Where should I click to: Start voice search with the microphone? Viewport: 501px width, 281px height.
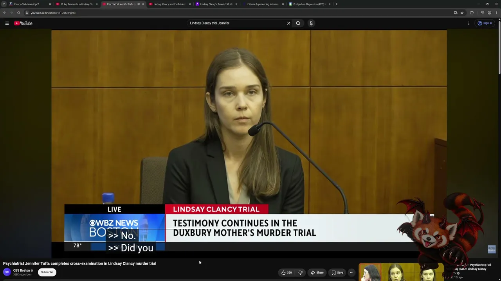[x=312, y=23]
